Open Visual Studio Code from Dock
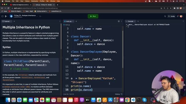 coord(133,100)
